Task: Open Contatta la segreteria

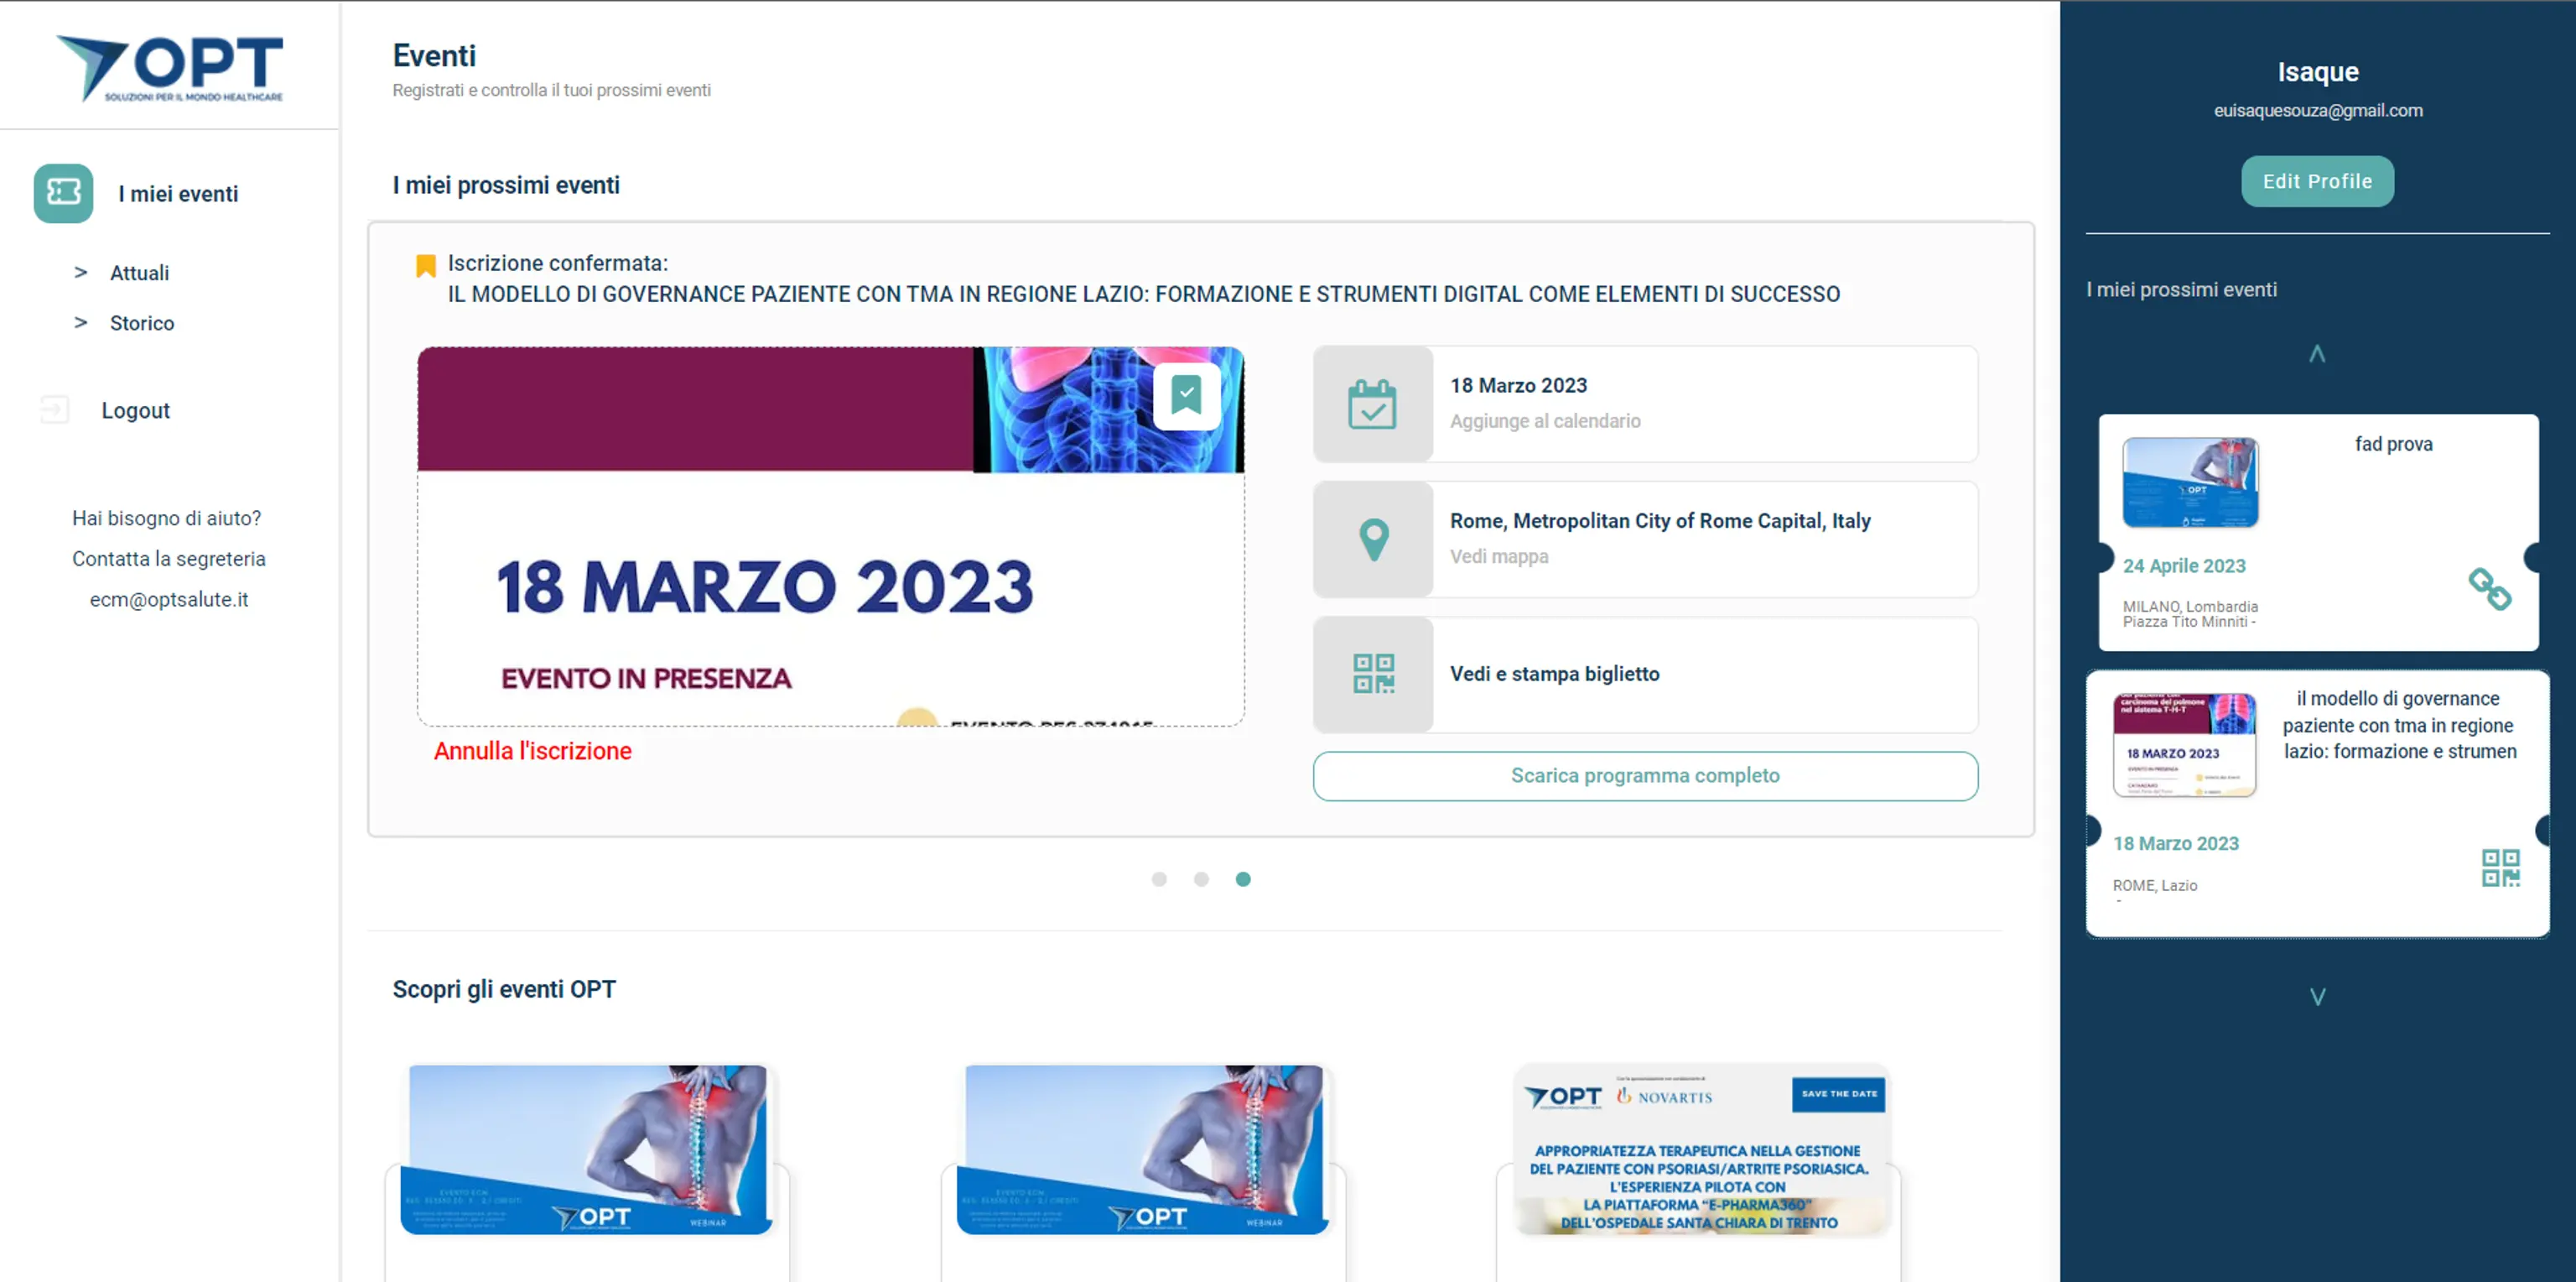Action: click(168, 559)
